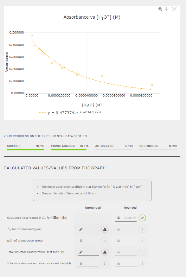The image size is (186, 277).
Task: Click the trendline equation legend entry
Action: click(x=70, y=112)
